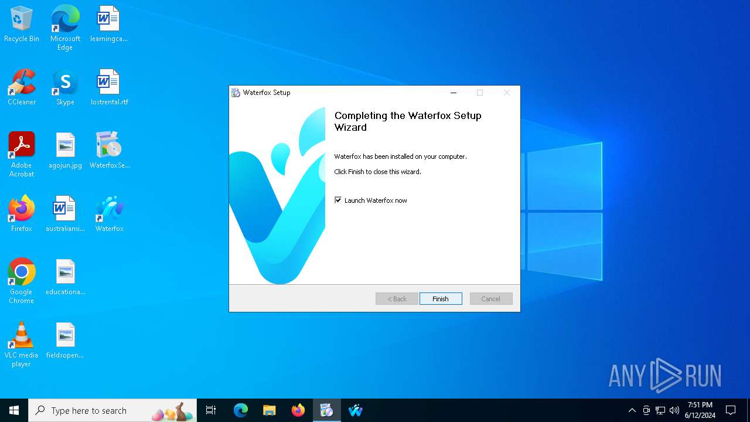Open Waterfox from the taskbar

(356, 410)
